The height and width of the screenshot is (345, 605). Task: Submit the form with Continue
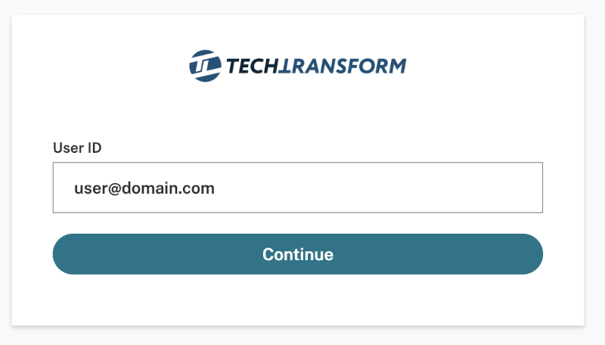tap(297, 254)
